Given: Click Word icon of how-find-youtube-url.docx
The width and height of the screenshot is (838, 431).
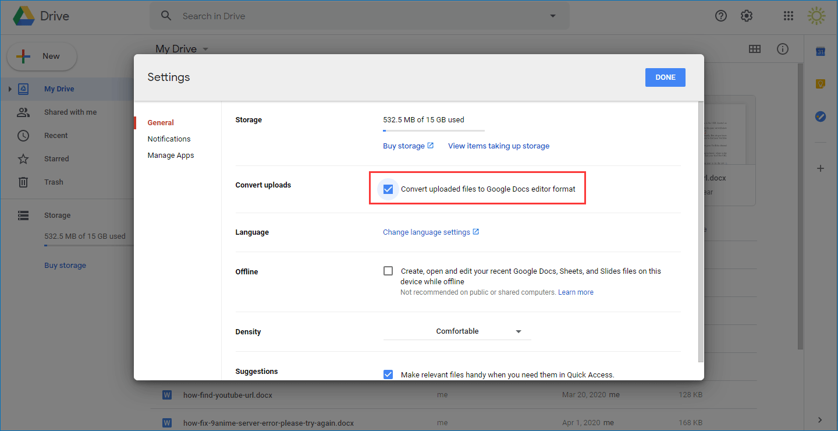Looking at the screenshot, I should point(167,395).
